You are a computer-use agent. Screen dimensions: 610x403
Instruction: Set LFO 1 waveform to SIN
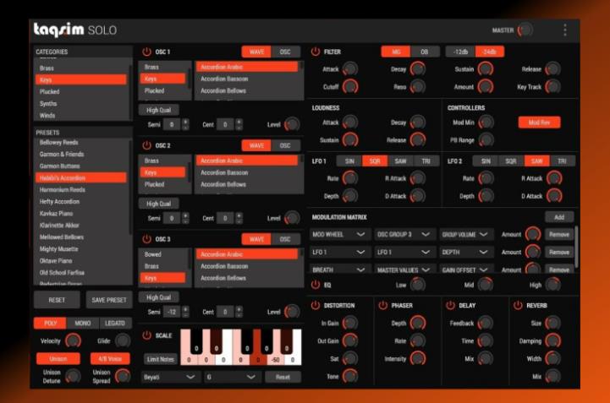coord(349,161)
